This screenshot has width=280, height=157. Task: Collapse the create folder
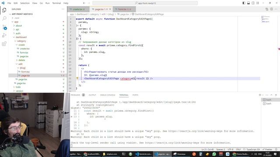(x=21, y=45)
